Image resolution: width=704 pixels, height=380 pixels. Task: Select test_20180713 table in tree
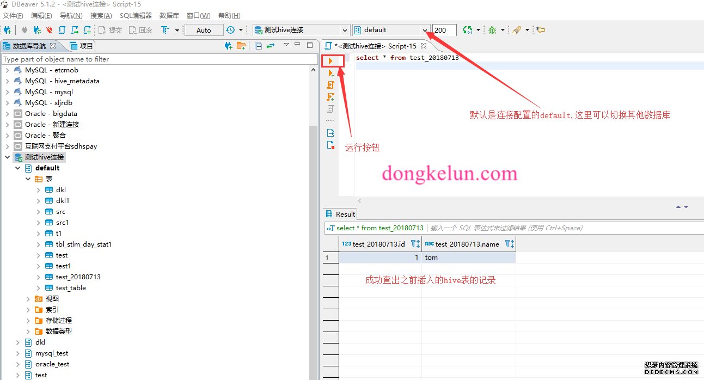click(78, 277)
